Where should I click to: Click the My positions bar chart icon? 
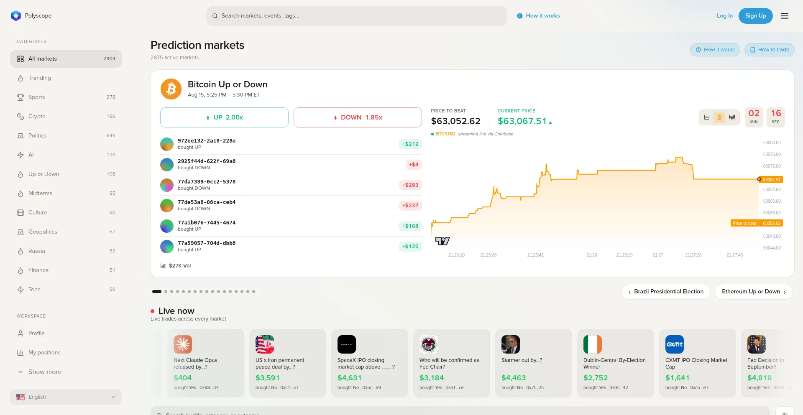pyautogui.click(x=20, y=353)
